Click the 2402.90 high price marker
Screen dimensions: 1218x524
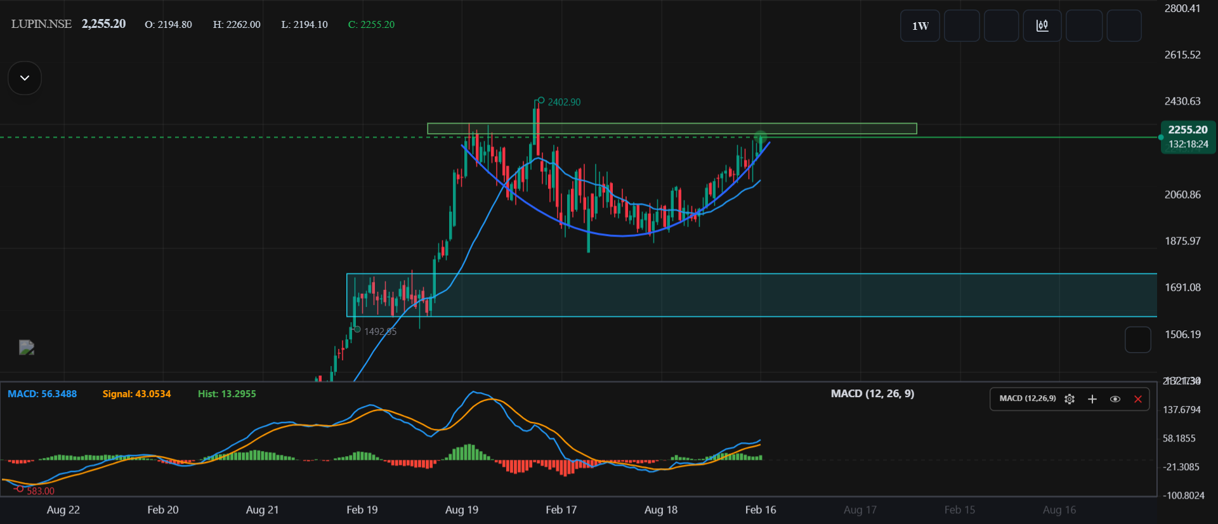coord(564,102)
